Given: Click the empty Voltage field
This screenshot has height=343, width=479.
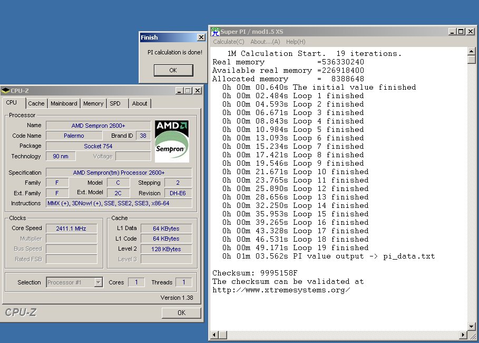Looking at the screenshot, I should pyautogui.click(x=133, y=156).
